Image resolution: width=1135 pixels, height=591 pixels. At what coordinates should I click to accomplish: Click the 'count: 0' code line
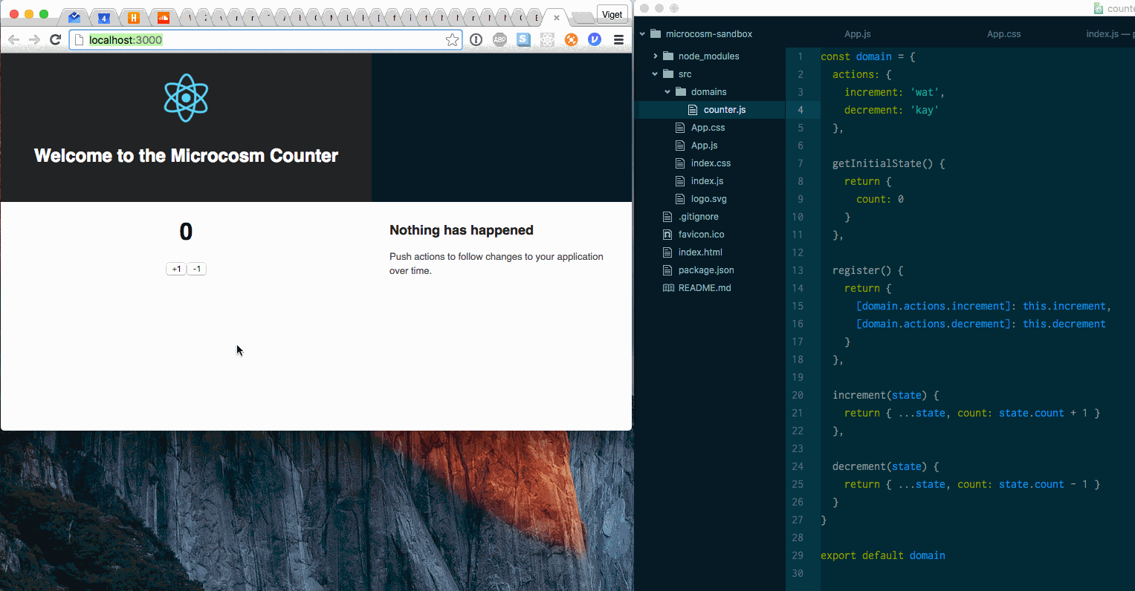[x=880, y=199]
